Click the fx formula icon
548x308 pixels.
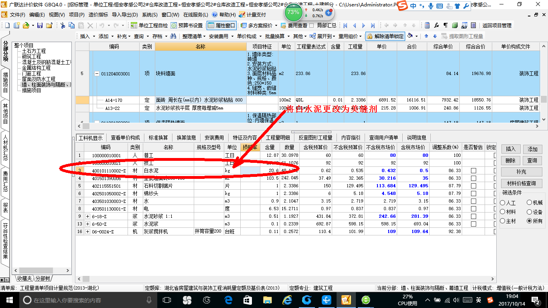[436, 25]
